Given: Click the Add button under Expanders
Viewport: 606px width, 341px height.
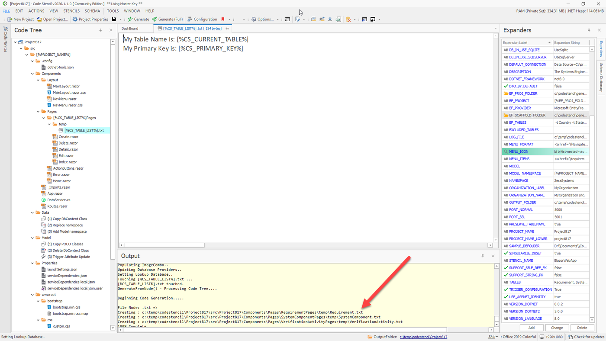Looking at the screenshot, I should pos(531,328).
